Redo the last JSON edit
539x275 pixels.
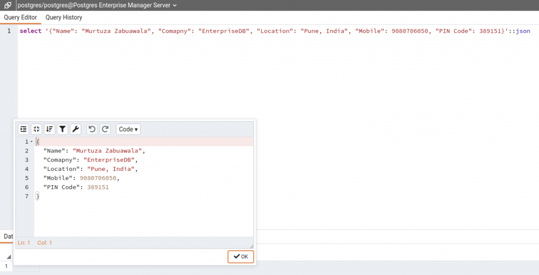point(105,129)
